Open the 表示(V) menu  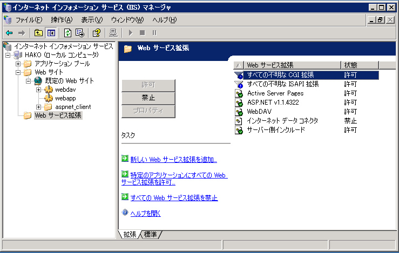point(92,20)
